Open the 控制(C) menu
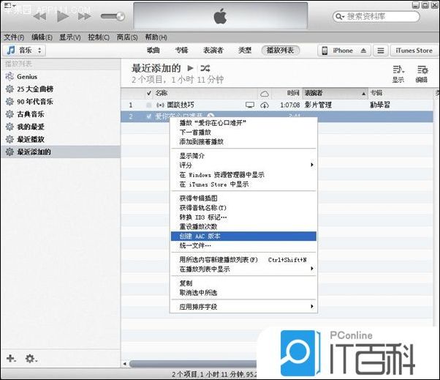Image resolution: width=440 pixels, height=380 pixels. [99, 37]
